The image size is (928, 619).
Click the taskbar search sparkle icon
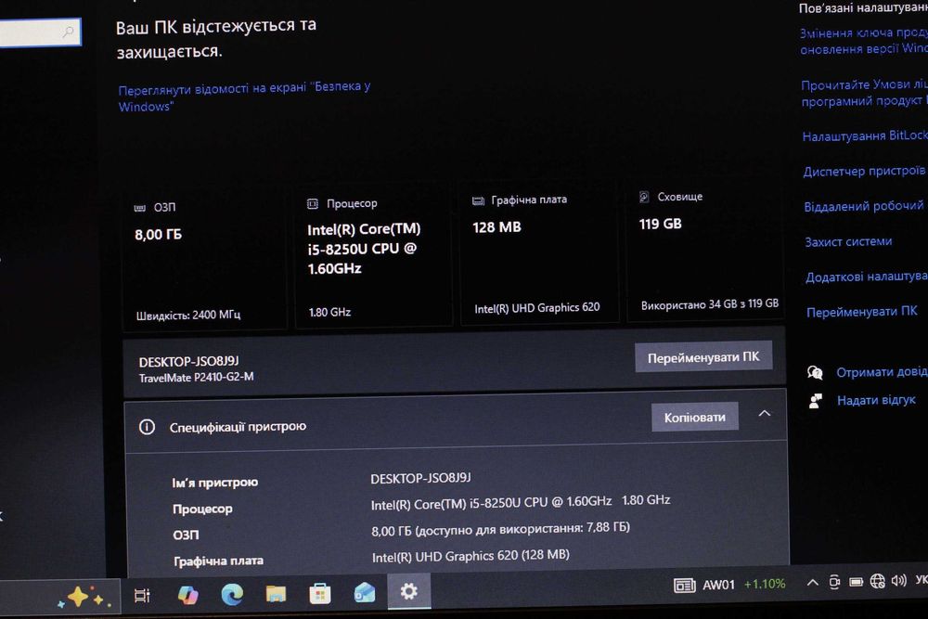click(84, 598)
